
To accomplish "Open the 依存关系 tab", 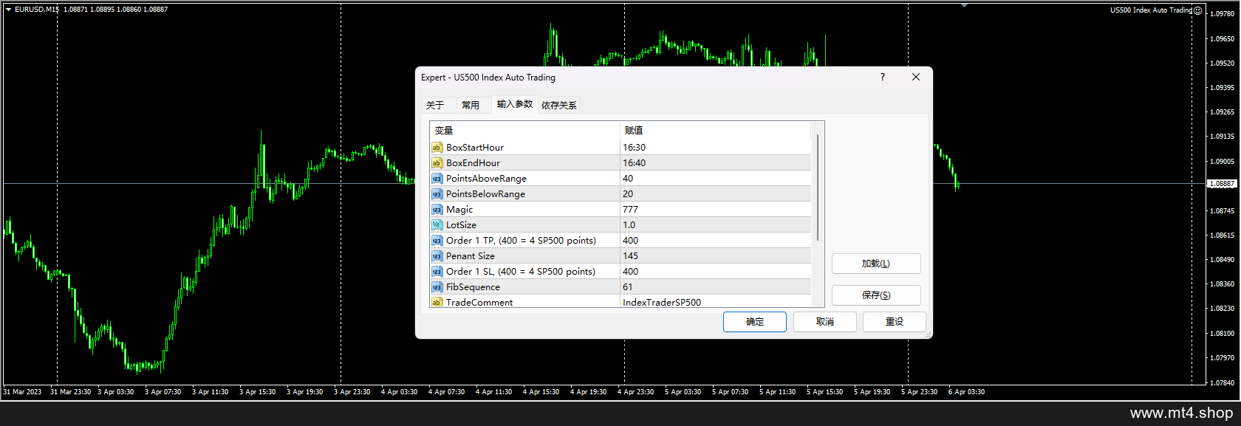I will pyautogui.click(x=559, y=105).
